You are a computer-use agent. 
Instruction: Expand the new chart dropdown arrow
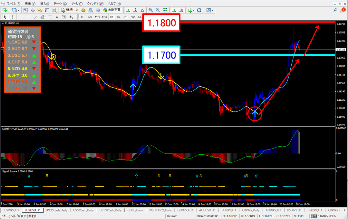(x=9, y=10)
